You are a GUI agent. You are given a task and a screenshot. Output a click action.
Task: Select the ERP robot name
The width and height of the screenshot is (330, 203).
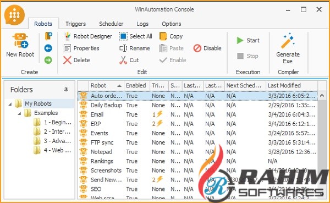point(96,124)
